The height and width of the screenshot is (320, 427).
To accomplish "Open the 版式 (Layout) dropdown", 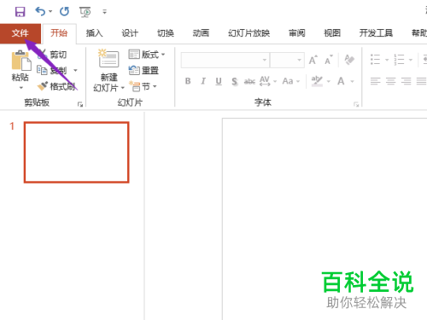I will [147, 54].
